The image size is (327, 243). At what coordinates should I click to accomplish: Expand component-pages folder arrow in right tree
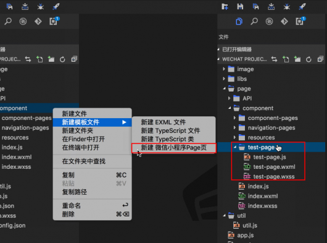tap(234, 118)
